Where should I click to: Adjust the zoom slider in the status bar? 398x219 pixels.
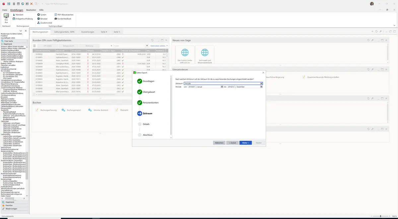coord(380,216)
